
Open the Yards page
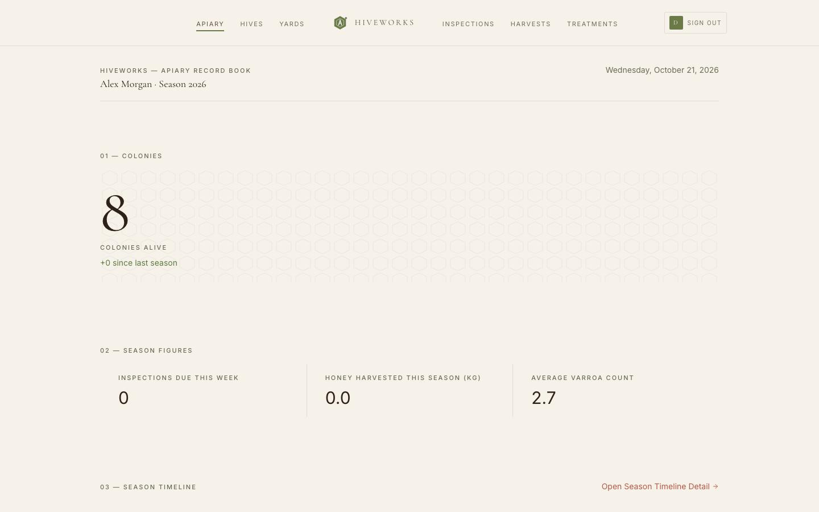click(x=292, y=24)
